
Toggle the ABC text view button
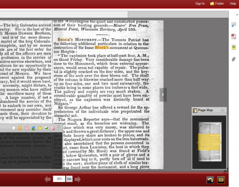pyautogui.click(x=221, y=180)
